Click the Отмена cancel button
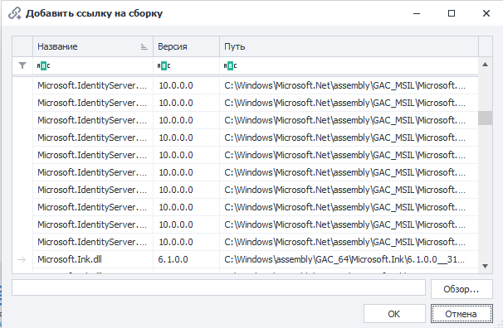 [x=461, y=314]
